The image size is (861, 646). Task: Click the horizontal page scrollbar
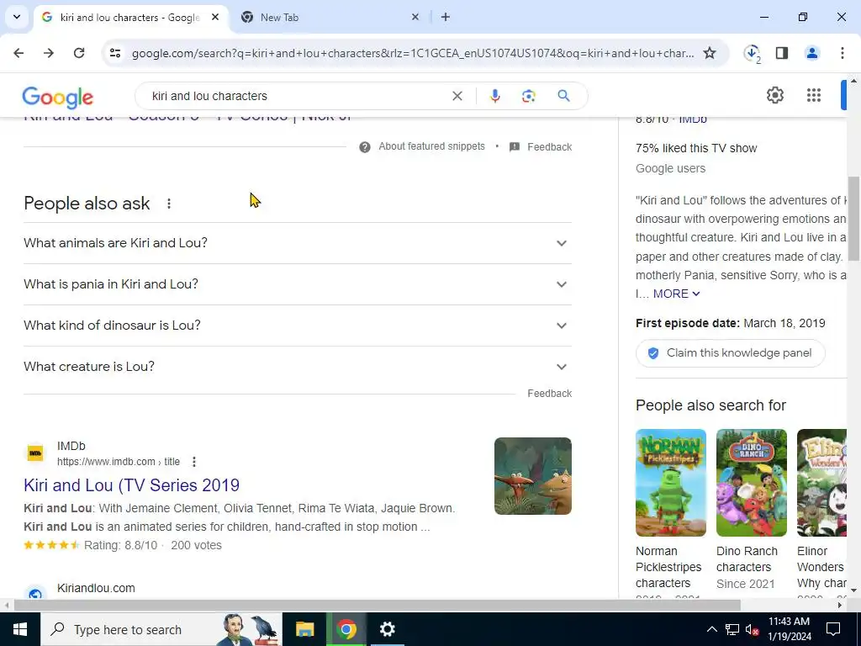pyautogui.click(x=377, y=605)
